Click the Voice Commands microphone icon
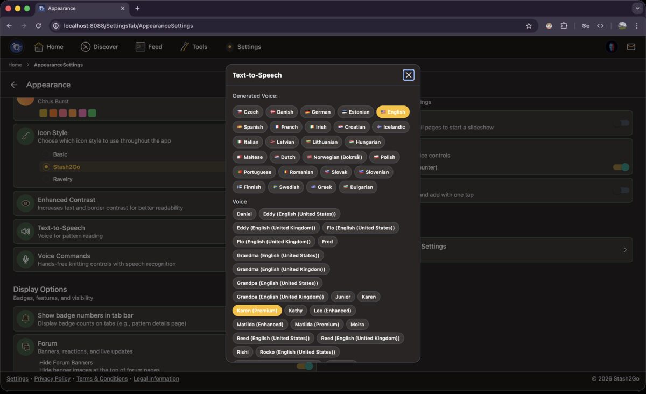The image size is (646, 394). point(25,259)
